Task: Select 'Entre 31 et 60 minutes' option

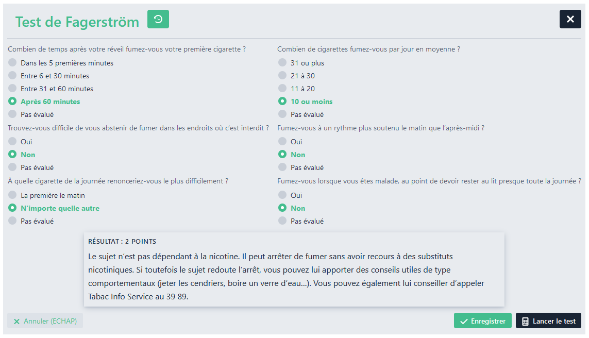Action: pos(13,89)
